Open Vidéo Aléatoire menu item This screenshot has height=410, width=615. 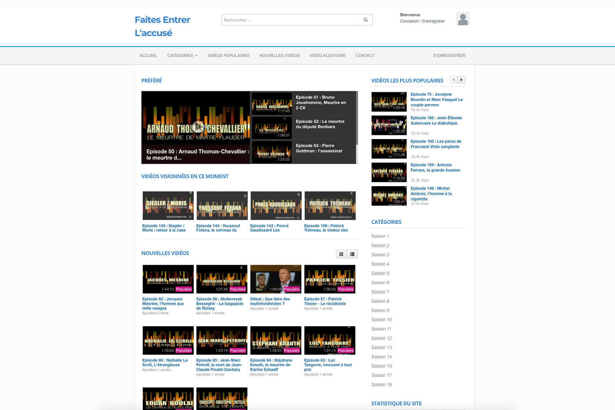328,56
